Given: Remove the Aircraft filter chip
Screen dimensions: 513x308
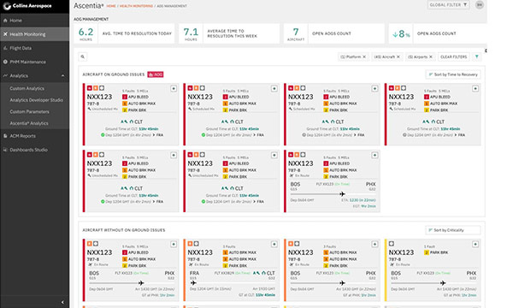Looking at the screenshot, I should click(x=398, y=56).
